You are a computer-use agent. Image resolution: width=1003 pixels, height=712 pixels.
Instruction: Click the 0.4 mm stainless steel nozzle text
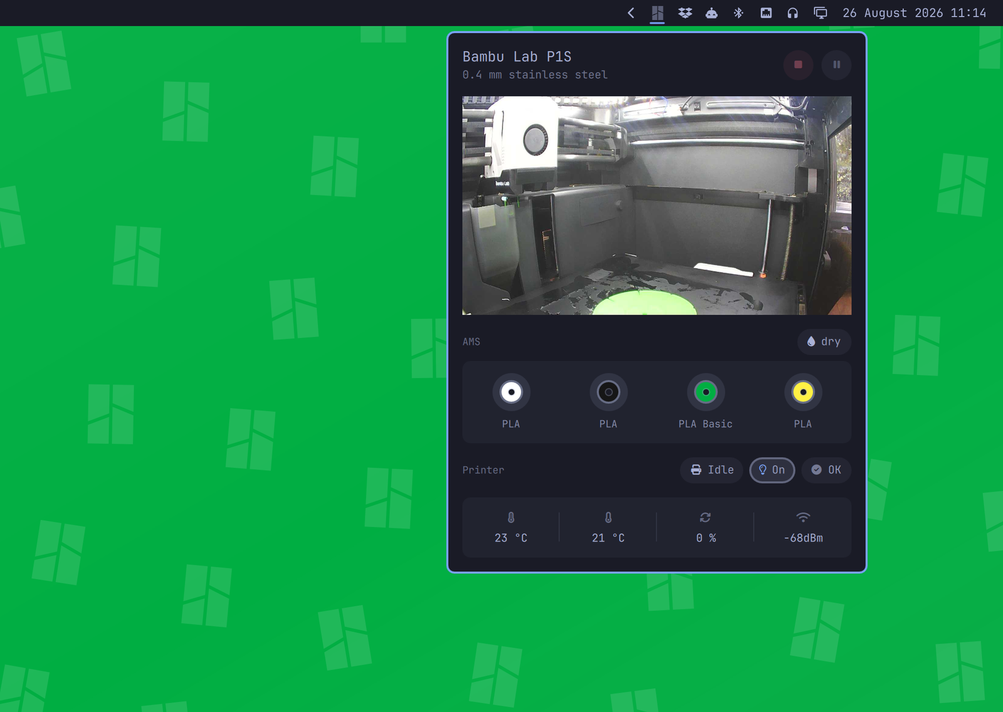click(x=535, y=75)
